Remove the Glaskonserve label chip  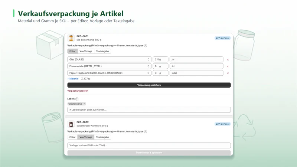(x=84, y=104)
